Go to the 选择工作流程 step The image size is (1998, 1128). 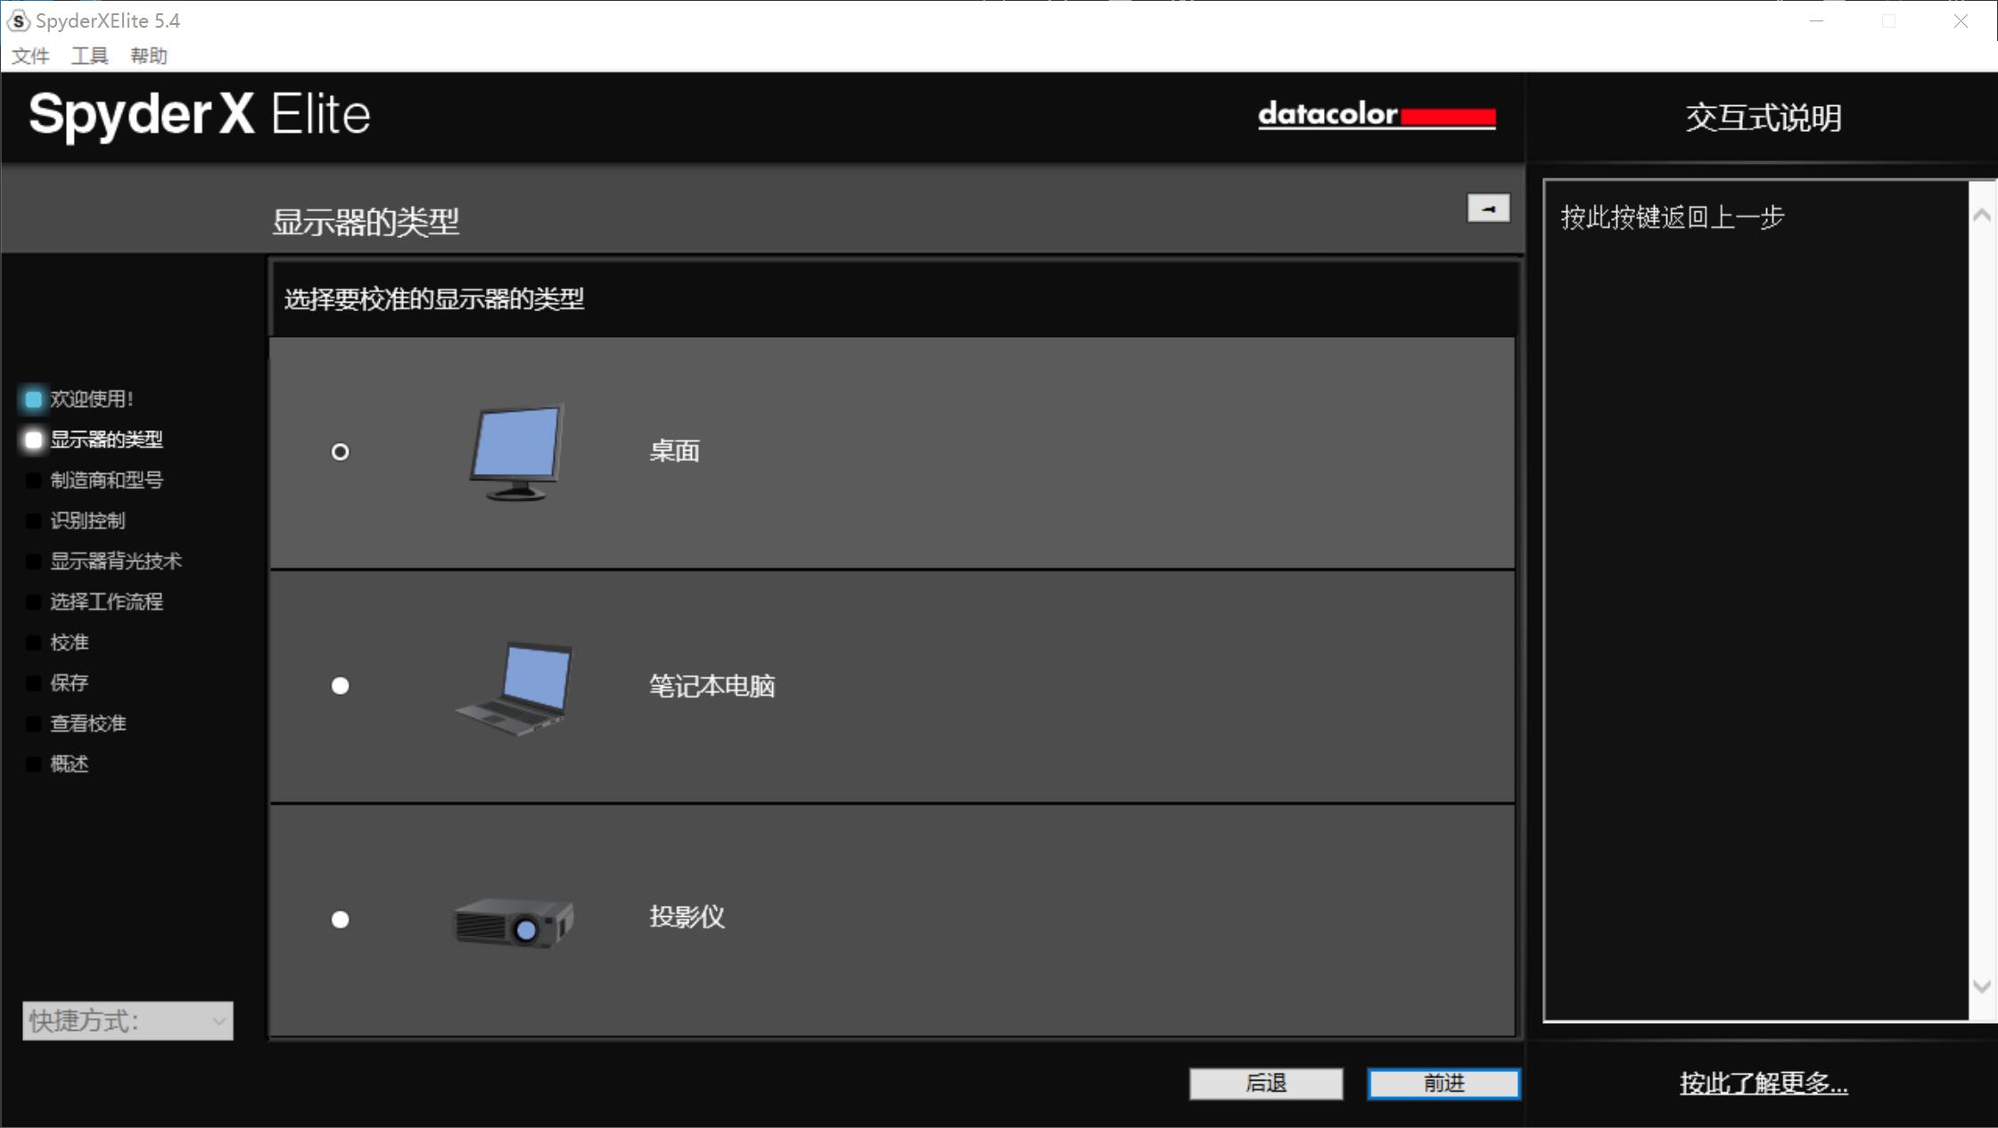(x=106, y=601)
